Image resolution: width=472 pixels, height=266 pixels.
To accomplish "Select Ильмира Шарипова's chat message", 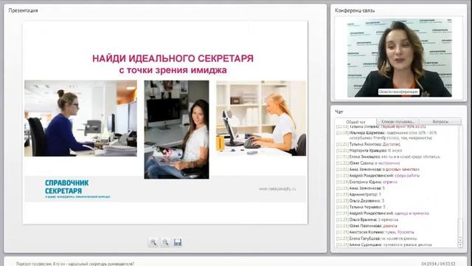I will click(386, 135).
